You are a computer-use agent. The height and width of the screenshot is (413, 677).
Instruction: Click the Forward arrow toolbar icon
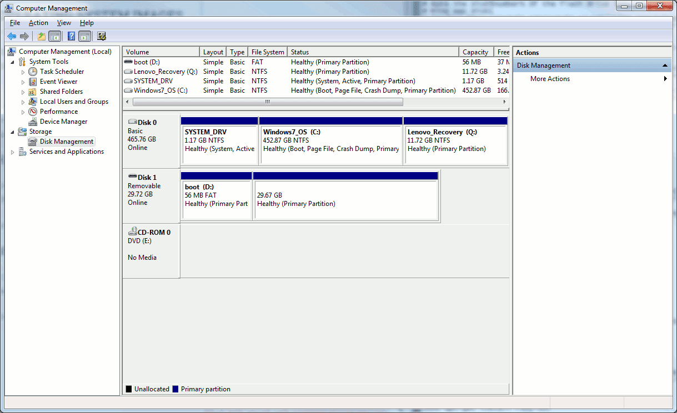click(24, 37)
